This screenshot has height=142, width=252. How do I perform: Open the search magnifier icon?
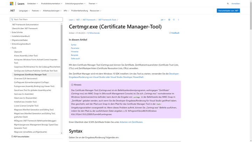[228, 4]
